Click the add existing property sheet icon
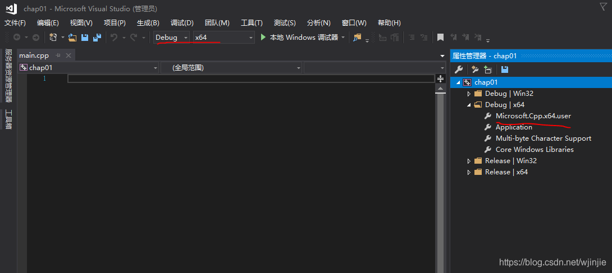Viewport: 612px width, 273px height. coord(488,70)
